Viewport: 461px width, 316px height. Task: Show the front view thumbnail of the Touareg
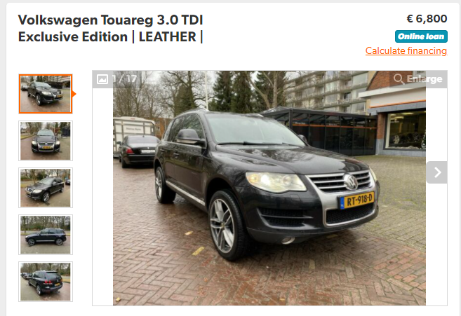tap(46, 141)
